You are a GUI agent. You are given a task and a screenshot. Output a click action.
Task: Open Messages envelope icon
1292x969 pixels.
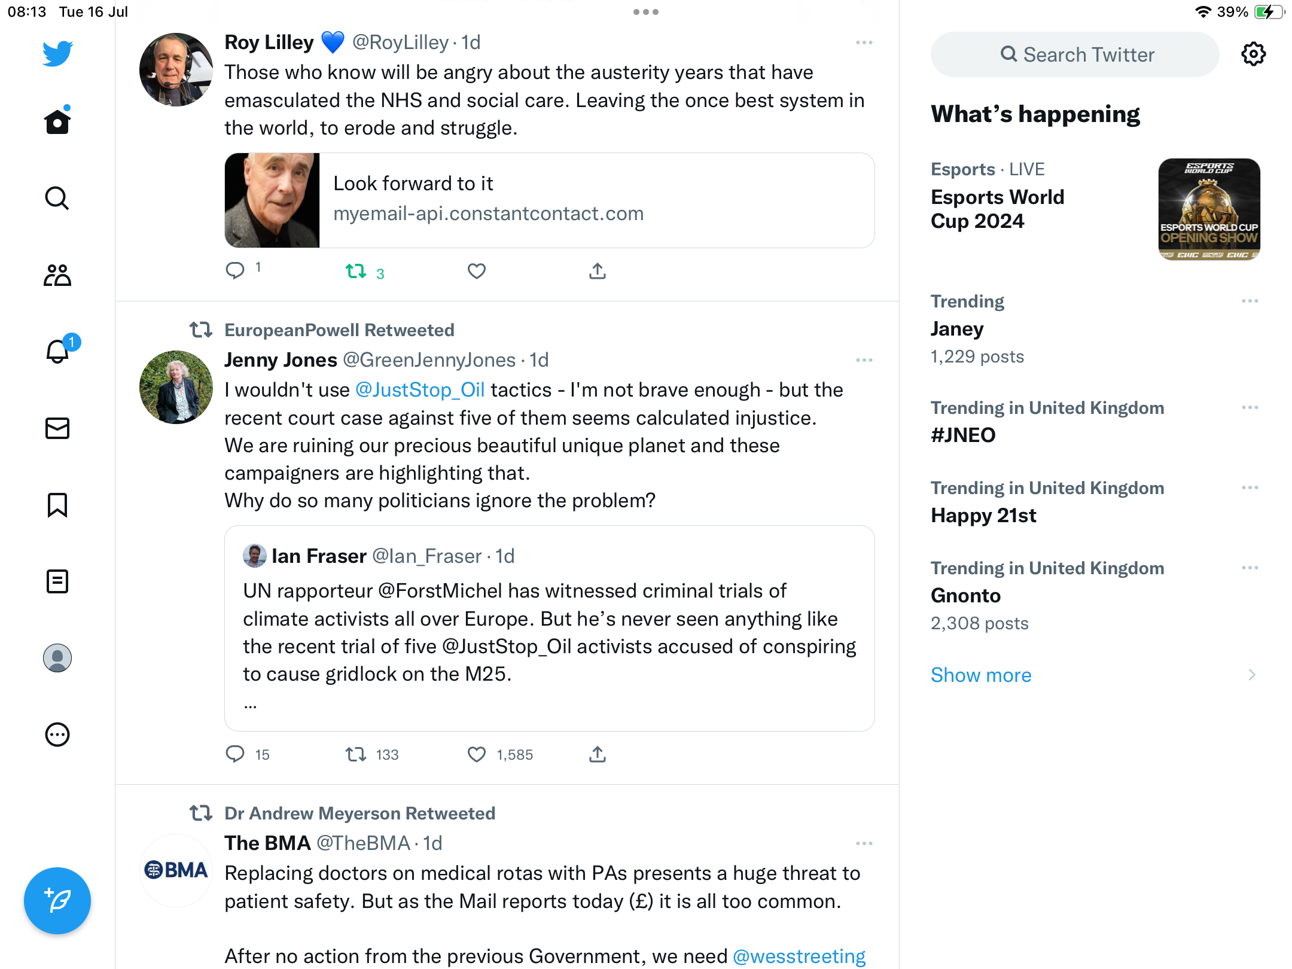(x=57, y=428)
